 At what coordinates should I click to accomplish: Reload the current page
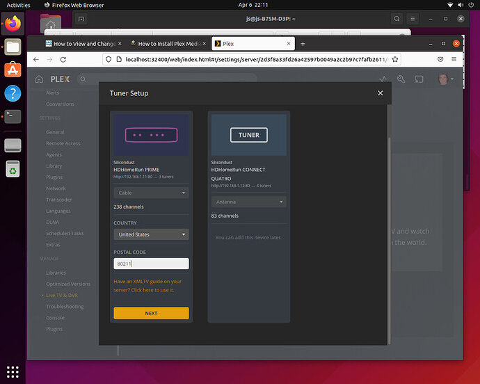tap(63, 59)
